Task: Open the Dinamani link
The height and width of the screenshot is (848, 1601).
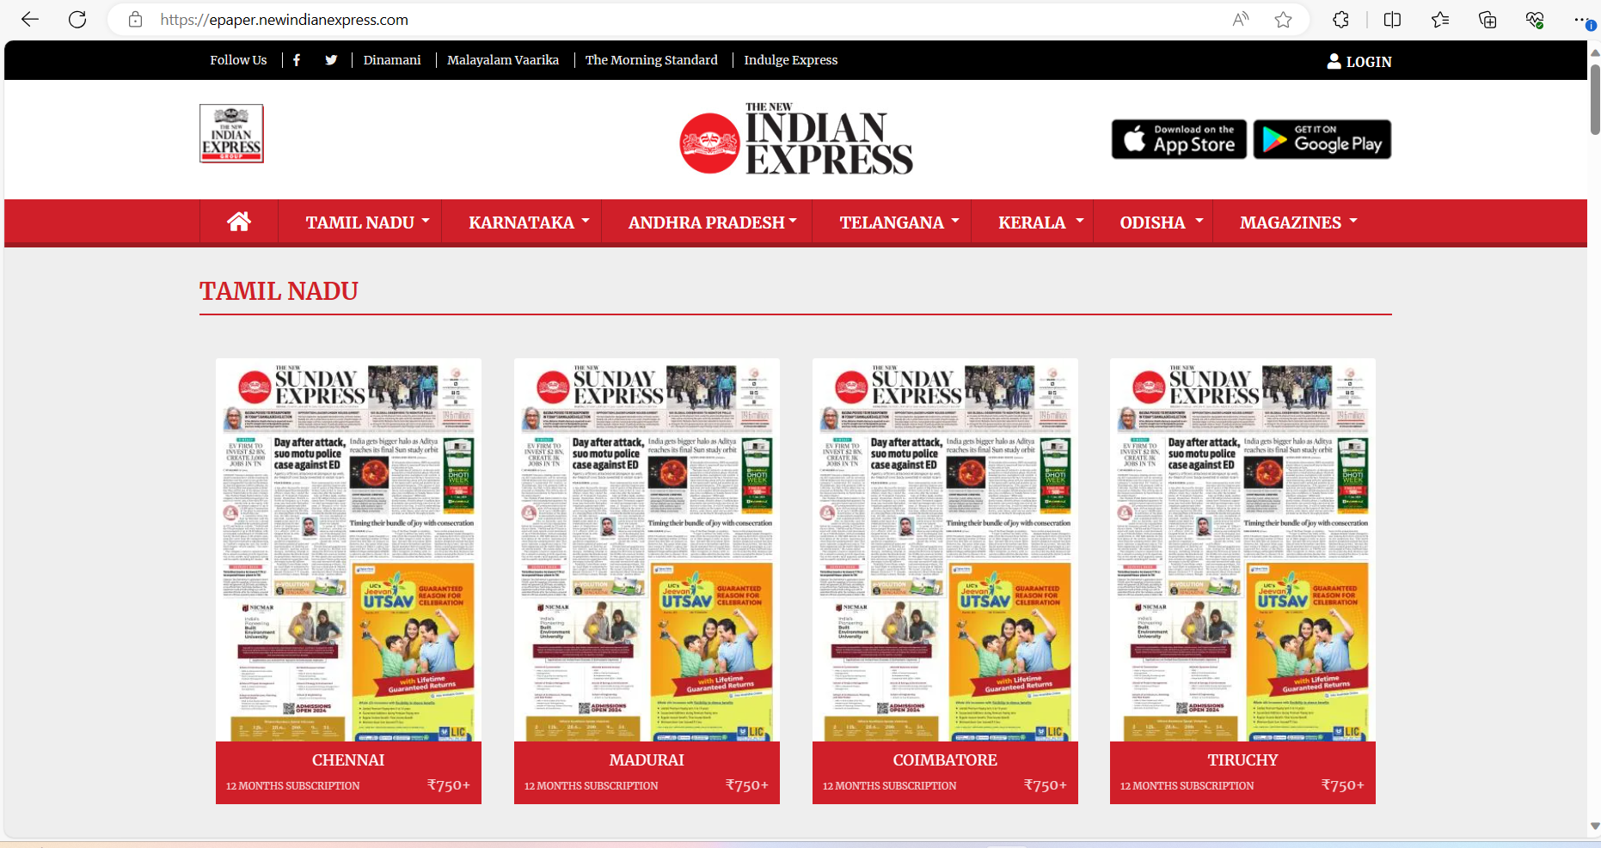Action: (392, 60)
